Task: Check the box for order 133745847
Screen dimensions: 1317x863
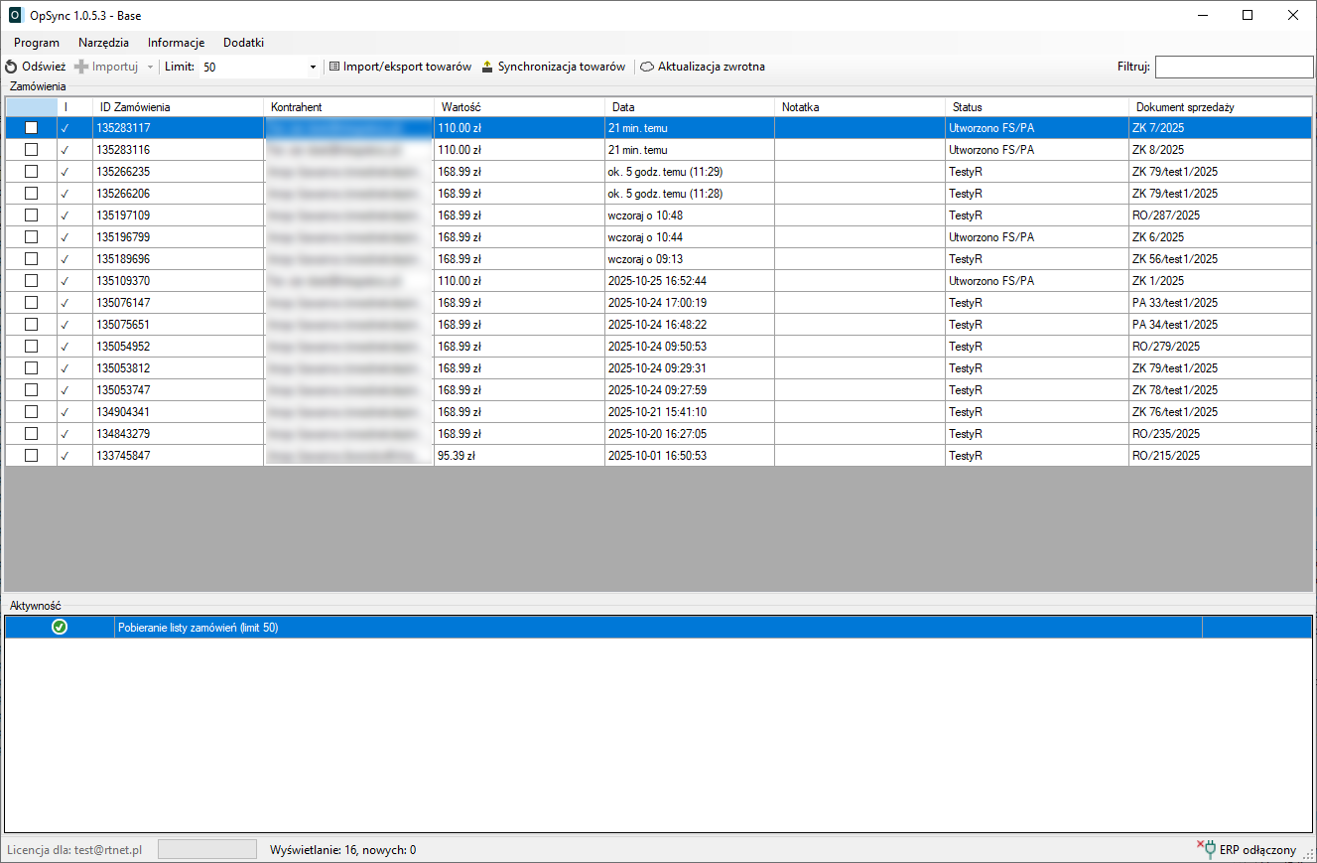Action: [x=32, y=456]
